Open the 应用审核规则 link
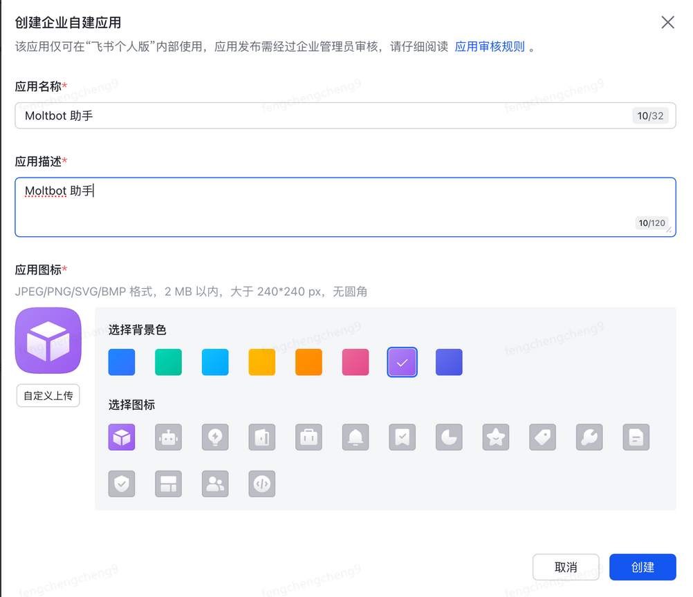 490,47
